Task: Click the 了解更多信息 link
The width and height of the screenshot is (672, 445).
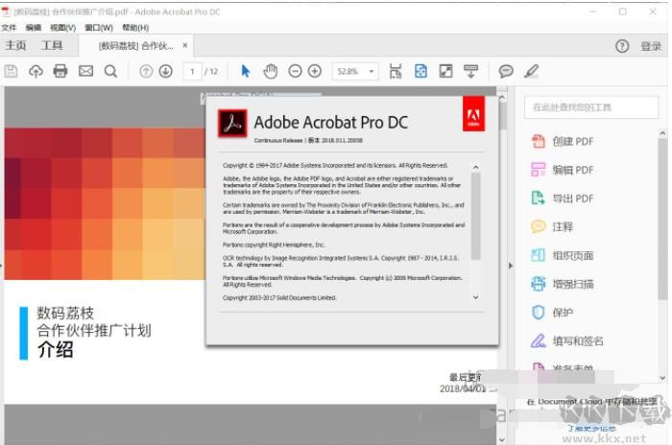Action: tap(591, 429)
